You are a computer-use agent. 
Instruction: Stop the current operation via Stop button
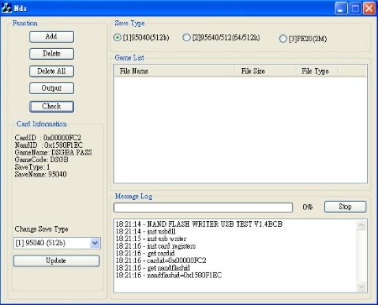pos(345,207)
